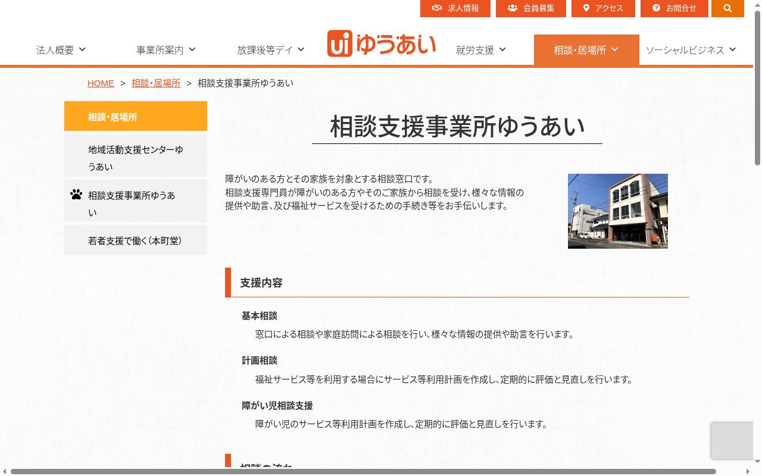Click the horizontal scrollbar thumb
This screenshot has width=762, height=476.
coord(363,472)
